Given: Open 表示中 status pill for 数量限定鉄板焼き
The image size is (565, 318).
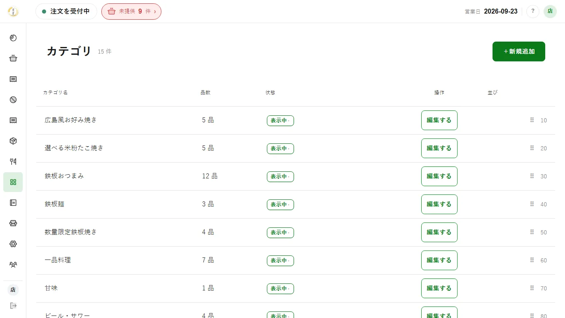Looking at the screenshot, I should coord(280,233).
